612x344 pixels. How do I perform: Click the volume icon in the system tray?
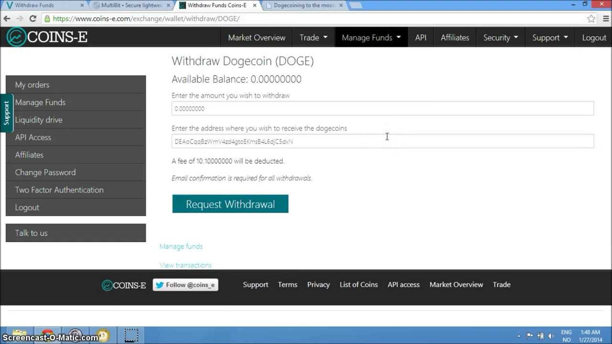[x=551, y=336]
